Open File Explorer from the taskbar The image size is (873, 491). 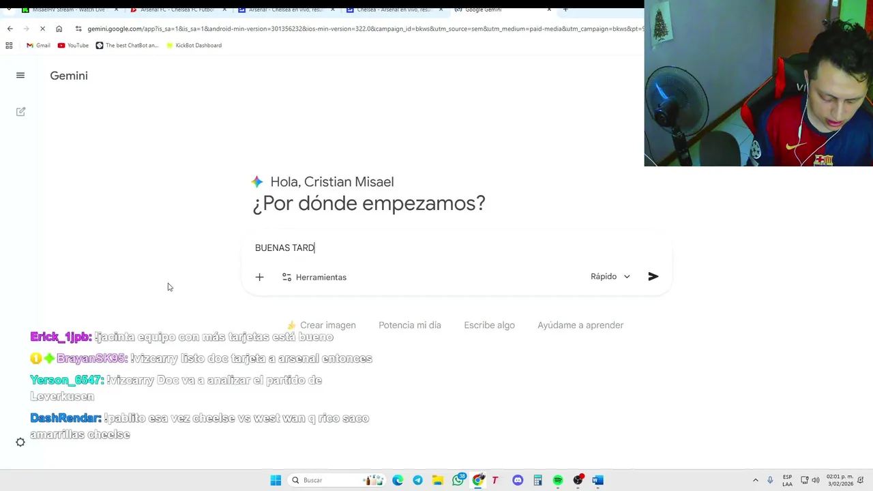437,480
